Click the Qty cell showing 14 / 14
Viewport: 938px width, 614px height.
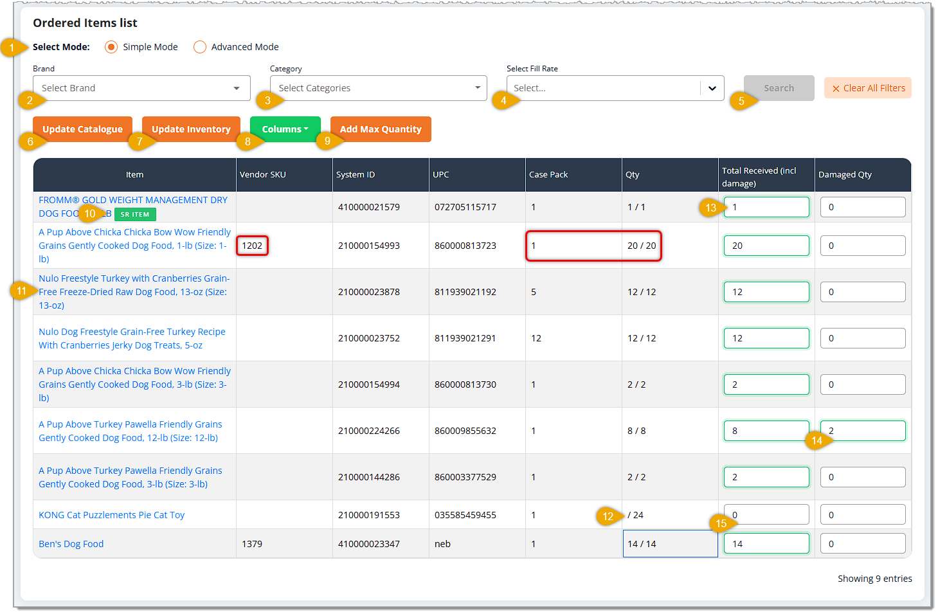pyautogui.click(x=671, y=544)
